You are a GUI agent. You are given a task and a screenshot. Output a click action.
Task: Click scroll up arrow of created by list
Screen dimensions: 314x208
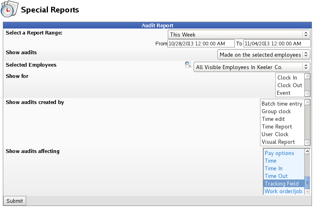tap(307, 102)
